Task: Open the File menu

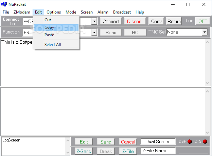Action: click(6, 12)
